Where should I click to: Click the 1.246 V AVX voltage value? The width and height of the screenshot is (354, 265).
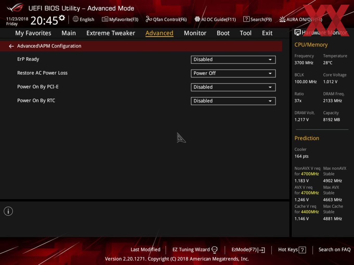point(301,200)
